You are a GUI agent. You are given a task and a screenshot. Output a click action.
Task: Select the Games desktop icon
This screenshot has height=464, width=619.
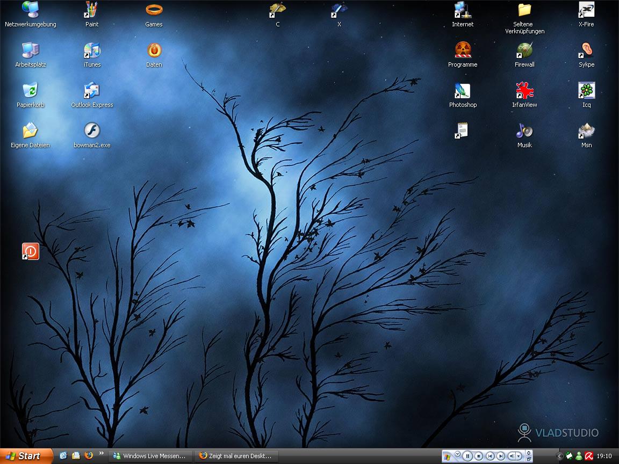click(154, 14)
